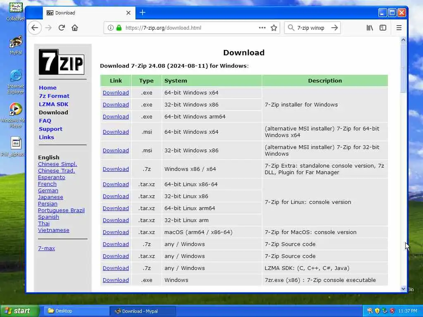423x317 pixels.
Task: Go to Home in site sidebar
Action: tap(48, 88)
